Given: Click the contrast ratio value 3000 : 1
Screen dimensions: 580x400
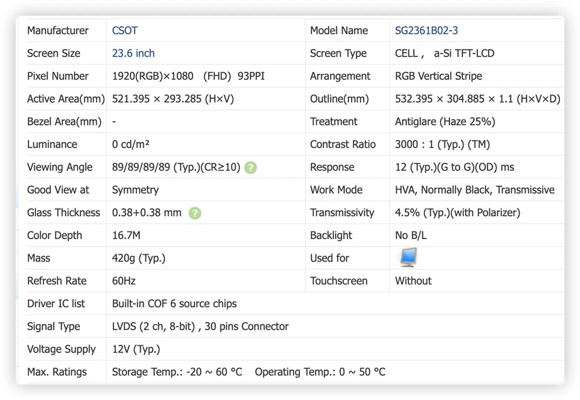Looking at the screenshot, I should point(442,144).
